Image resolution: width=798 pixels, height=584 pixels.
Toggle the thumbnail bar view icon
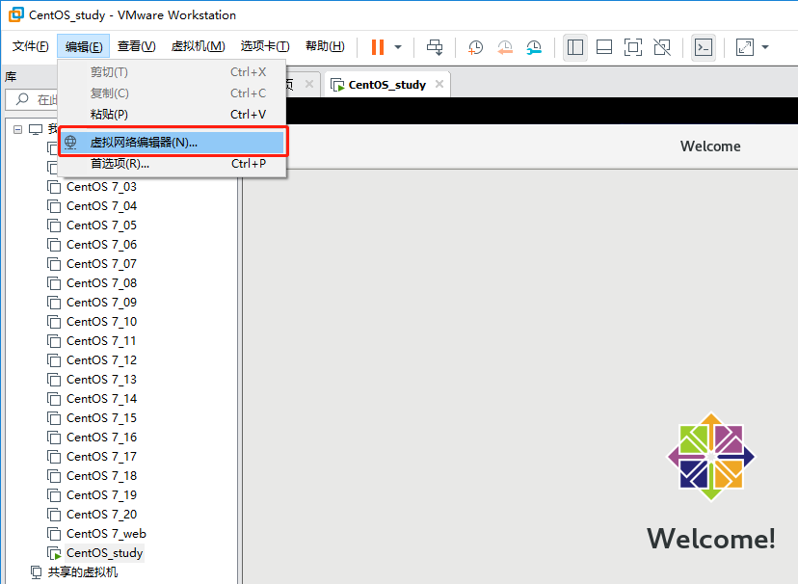pyautogui.click(x=604, y=47)
